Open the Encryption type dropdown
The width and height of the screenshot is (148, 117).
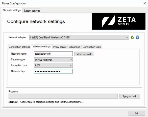(x=53, y=65)
